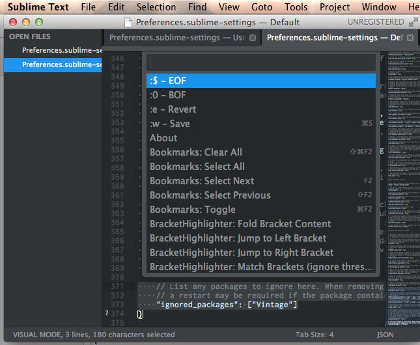The height and width of the screenshot is (345, 420).
Task: Click the UNREGISTERED label in title bar
Action: 376,22
